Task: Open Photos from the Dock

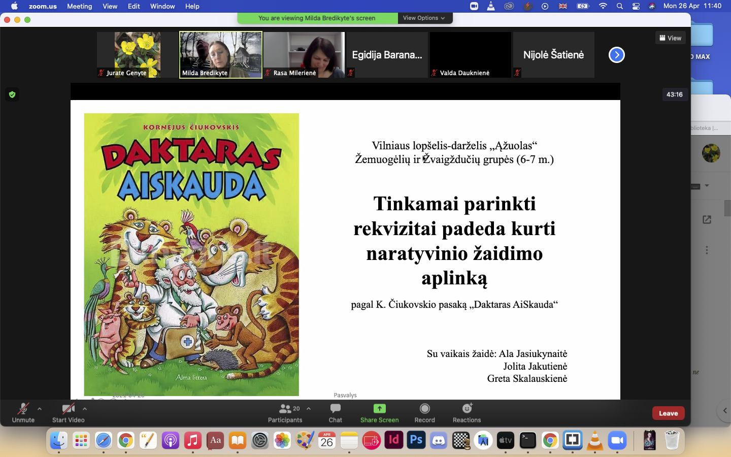Action: [x=282, y=440]
